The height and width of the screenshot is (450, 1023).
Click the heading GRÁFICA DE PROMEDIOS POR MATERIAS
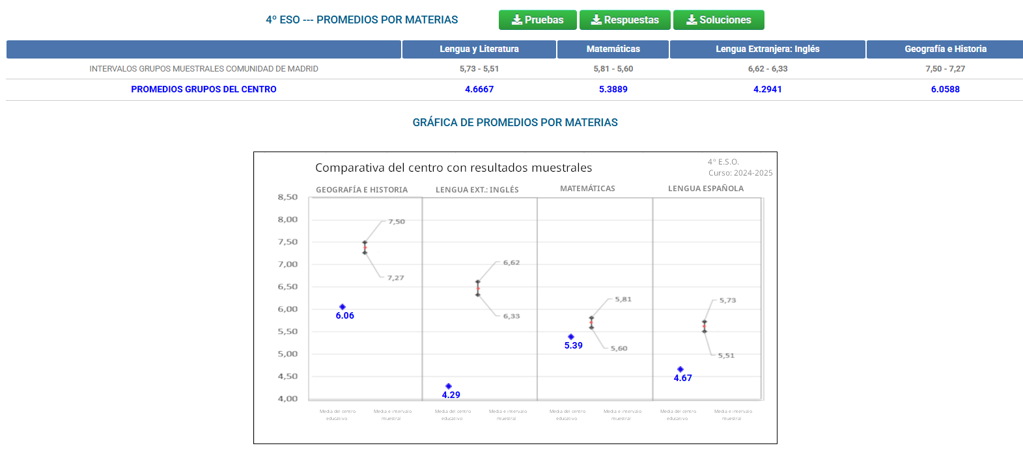pyautogui.click(x=515, y=123)
